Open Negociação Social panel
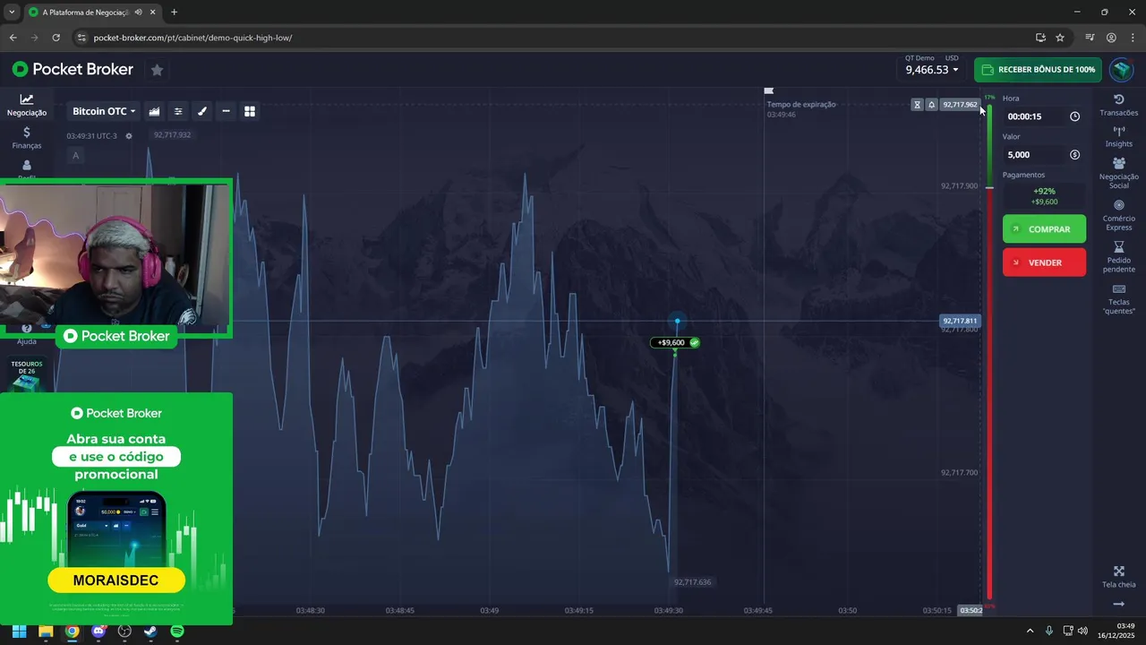This screenshot has height=645, width=1146. [x=1119, y=173]
